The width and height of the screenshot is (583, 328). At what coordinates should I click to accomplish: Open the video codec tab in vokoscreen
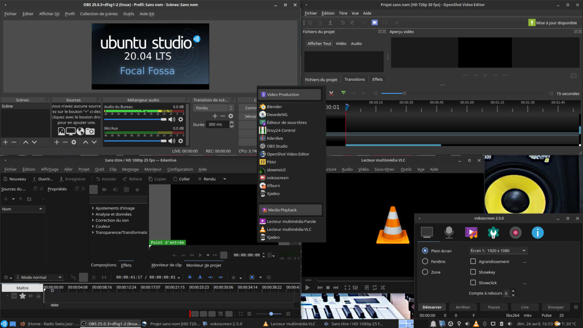point(471,233)
